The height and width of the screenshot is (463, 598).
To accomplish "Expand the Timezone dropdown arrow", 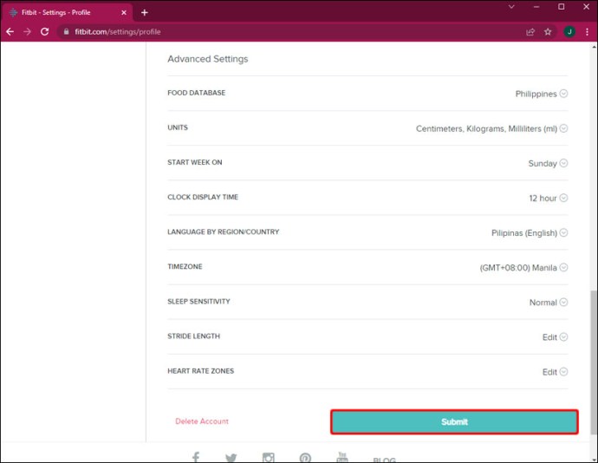I will [x=563, y=267].
